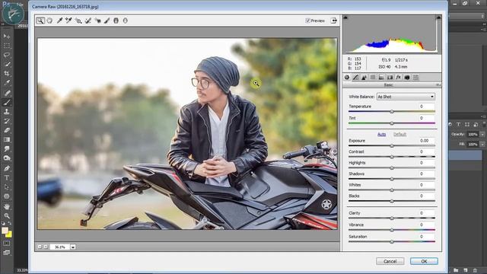Click the zoom in plus button

46,247
